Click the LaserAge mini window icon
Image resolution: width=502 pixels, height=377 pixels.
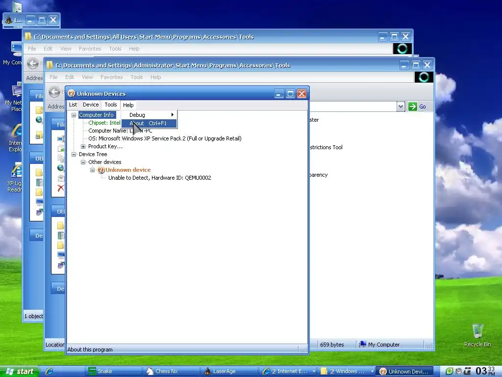(x=9, y=20)
